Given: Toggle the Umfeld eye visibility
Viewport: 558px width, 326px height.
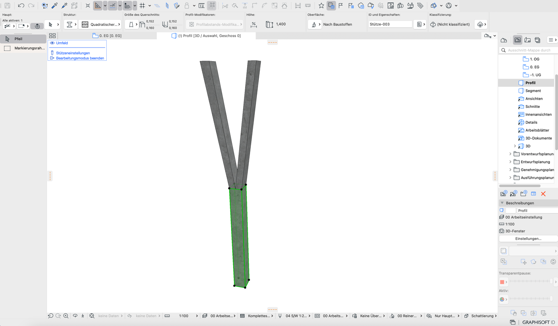Looking at the screenshot, I should tap(52, 43).
